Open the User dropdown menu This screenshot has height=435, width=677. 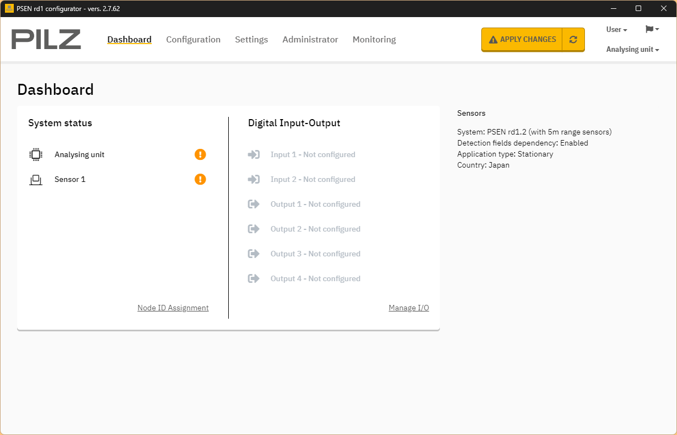617,30
